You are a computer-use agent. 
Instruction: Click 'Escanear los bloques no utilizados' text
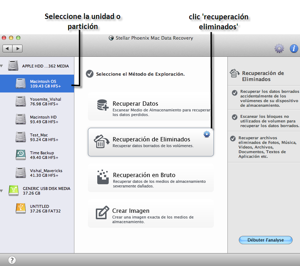(x=270, y=121)
